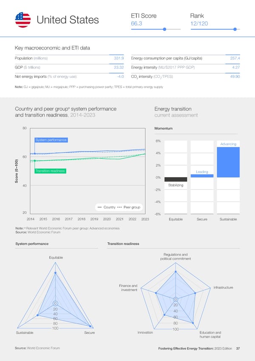Select Regulations and political commitment label
This screenshot has height=361, width=255.
pyautogui.click(x=176, y=257)
